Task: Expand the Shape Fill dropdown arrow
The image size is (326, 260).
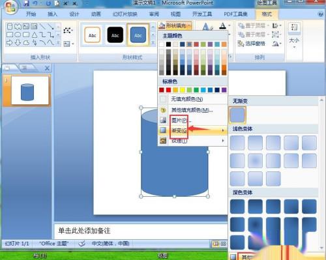Action: (189, 26)
